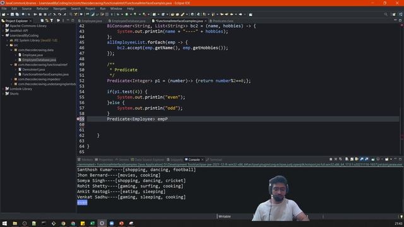Screen dimensions: 404x227
Task: Open the Data Source Explorer tab
Action: tap(147, 160)
